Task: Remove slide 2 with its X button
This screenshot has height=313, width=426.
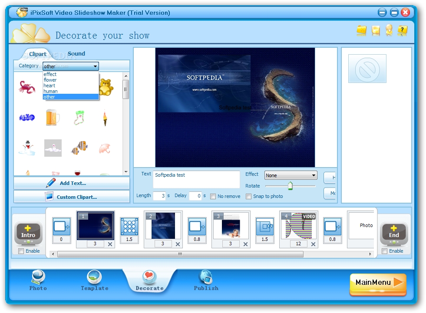Action: (x=178, y=244)
